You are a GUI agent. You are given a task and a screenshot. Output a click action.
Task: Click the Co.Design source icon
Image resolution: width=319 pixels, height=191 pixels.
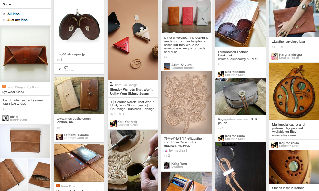[112, 85]
